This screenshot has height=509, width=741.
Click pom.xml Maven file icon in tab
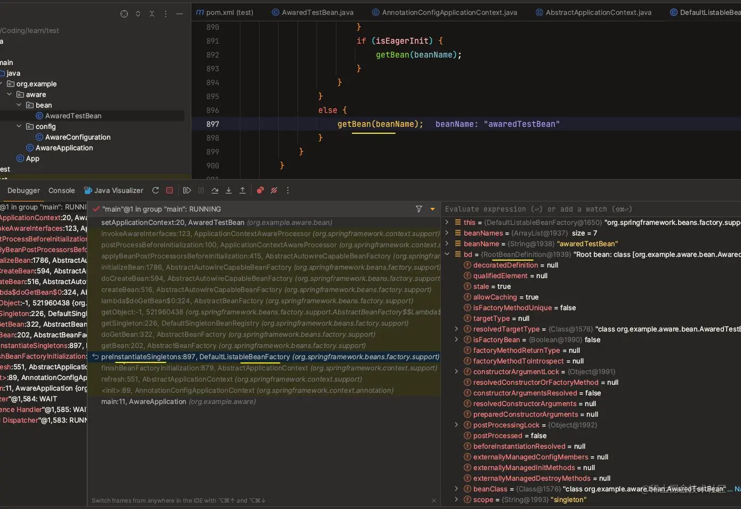(200, 12)
